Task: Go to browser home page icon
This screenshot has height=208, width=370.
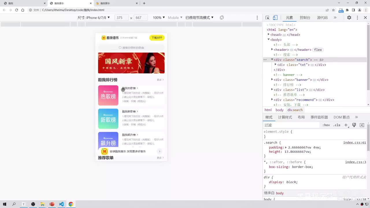Action: pyautogui.click(x=23, y=10)
